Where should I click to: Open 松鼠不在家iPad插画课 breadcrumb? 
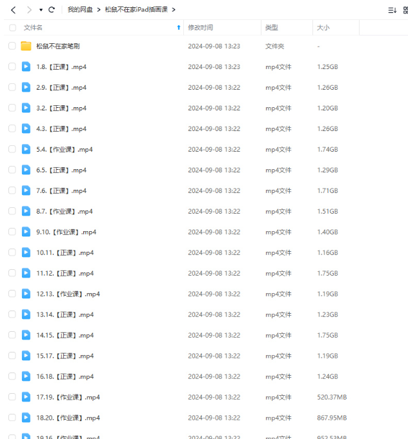point(136,10)
